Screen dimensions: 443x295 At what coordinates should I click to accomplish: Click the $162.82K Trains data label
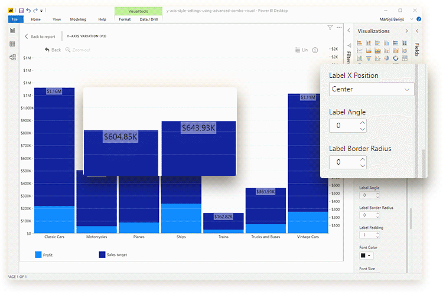click(223, 217)
